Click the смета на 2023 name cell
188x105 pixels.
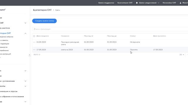(x=67, y=50)
